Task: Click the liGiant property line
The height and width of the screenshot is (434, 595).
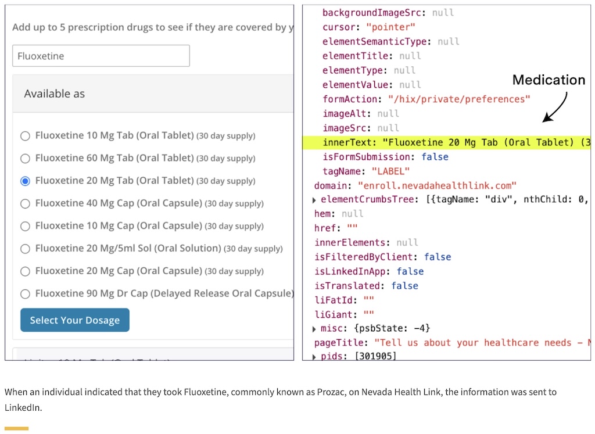Action: point(344,315)
